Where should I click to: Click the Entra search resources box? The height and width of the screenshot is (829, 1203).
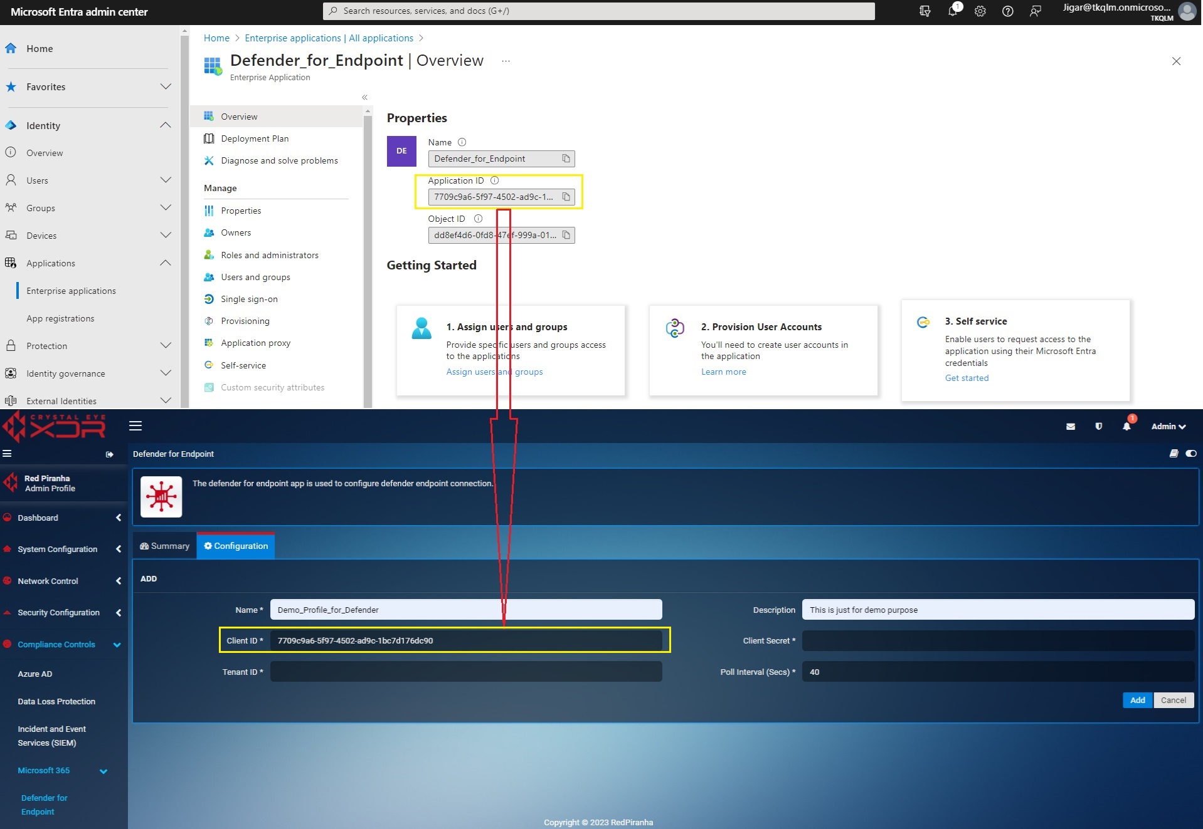click(599, 11)
